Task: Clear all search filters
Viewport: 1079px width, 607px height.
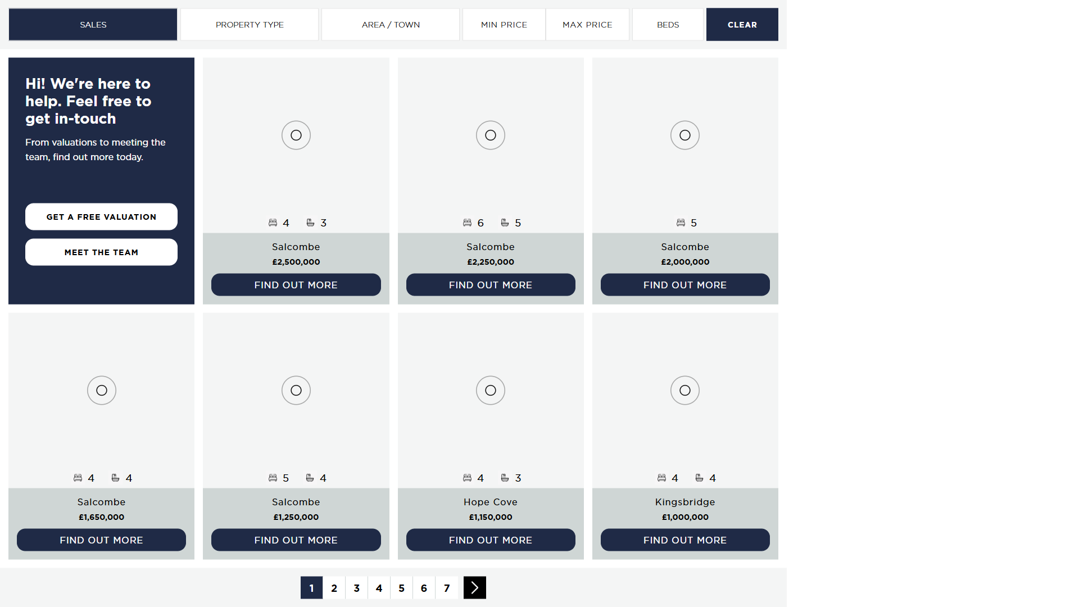Action: point(742,25)
